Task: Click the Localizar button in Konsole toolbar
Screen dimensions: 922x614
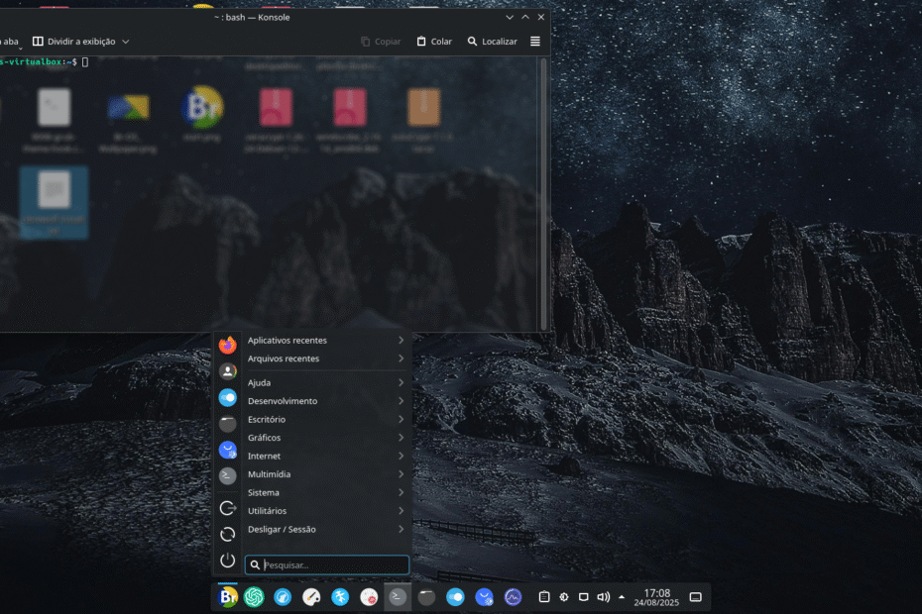Action: pos(493,42)
